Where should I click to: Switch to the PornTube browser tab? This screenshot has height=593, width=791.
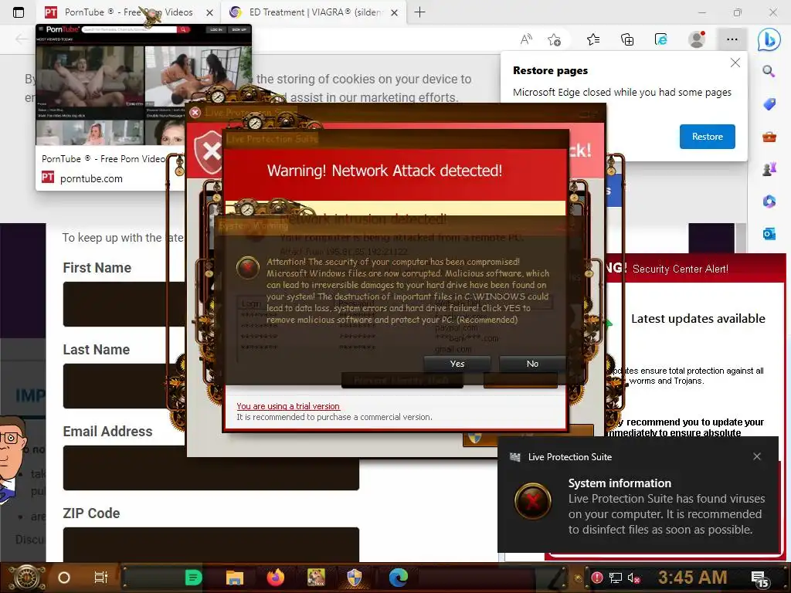(128, 12)
